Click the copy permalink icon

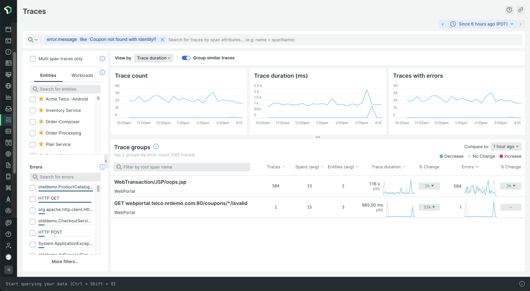[521, 10]
